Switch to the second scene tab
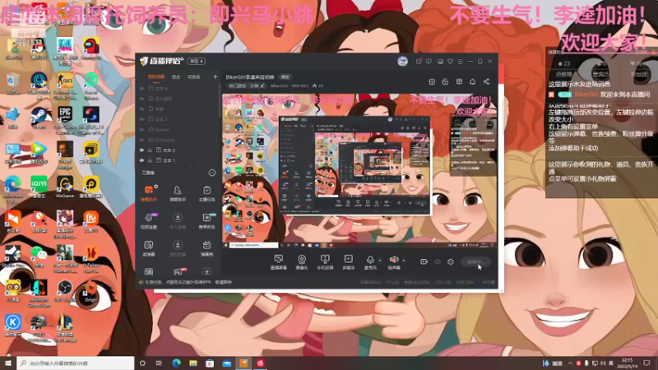Screen dimensions: 658x370 tap(176, 76)
